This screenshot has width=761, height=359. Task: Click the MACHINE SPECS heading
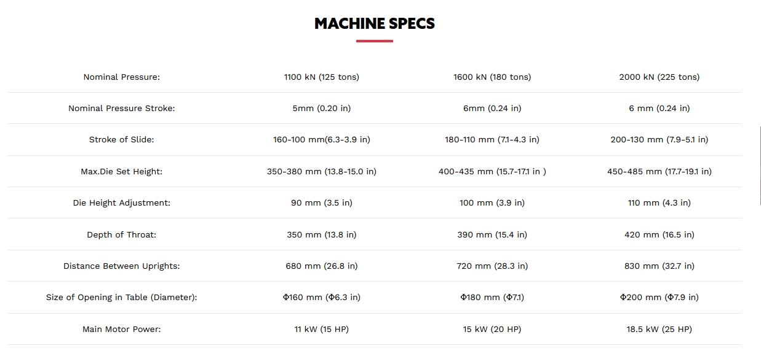coord(374,24)
